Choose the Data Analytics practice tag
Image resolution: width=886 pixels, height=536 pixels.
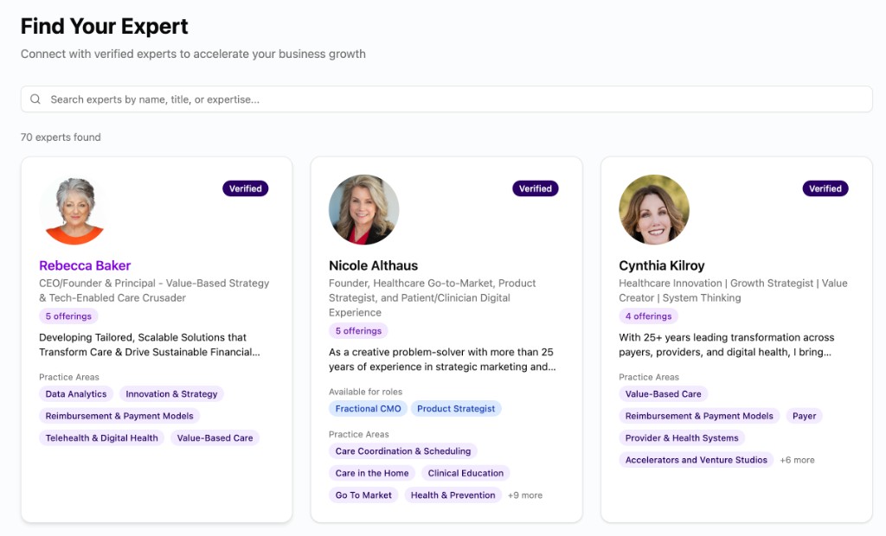pos(76,394)
